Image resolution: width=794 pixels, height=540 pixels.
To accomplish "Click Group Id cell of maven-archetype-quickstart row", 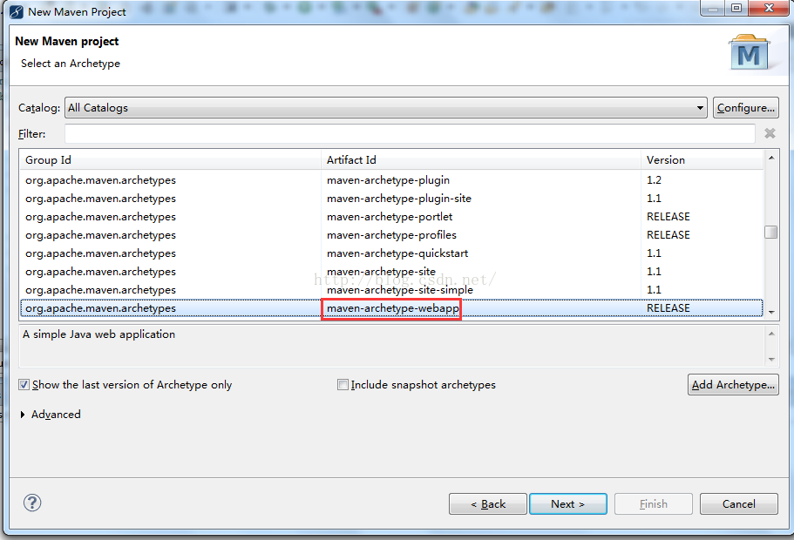I will (100, 253).
